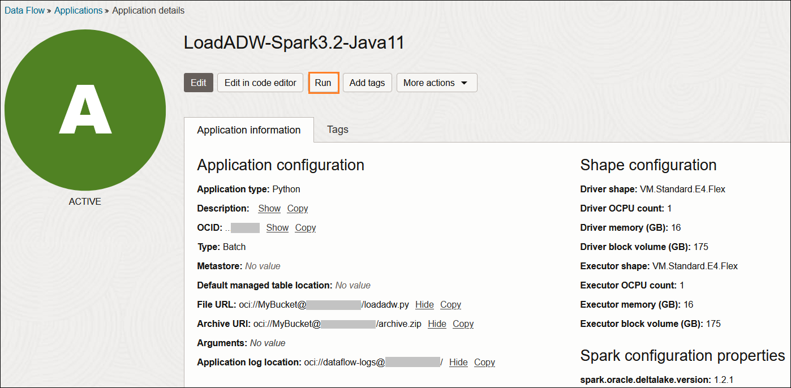Hide the Archive URI

pyautogui.click(x=437, y=324)
